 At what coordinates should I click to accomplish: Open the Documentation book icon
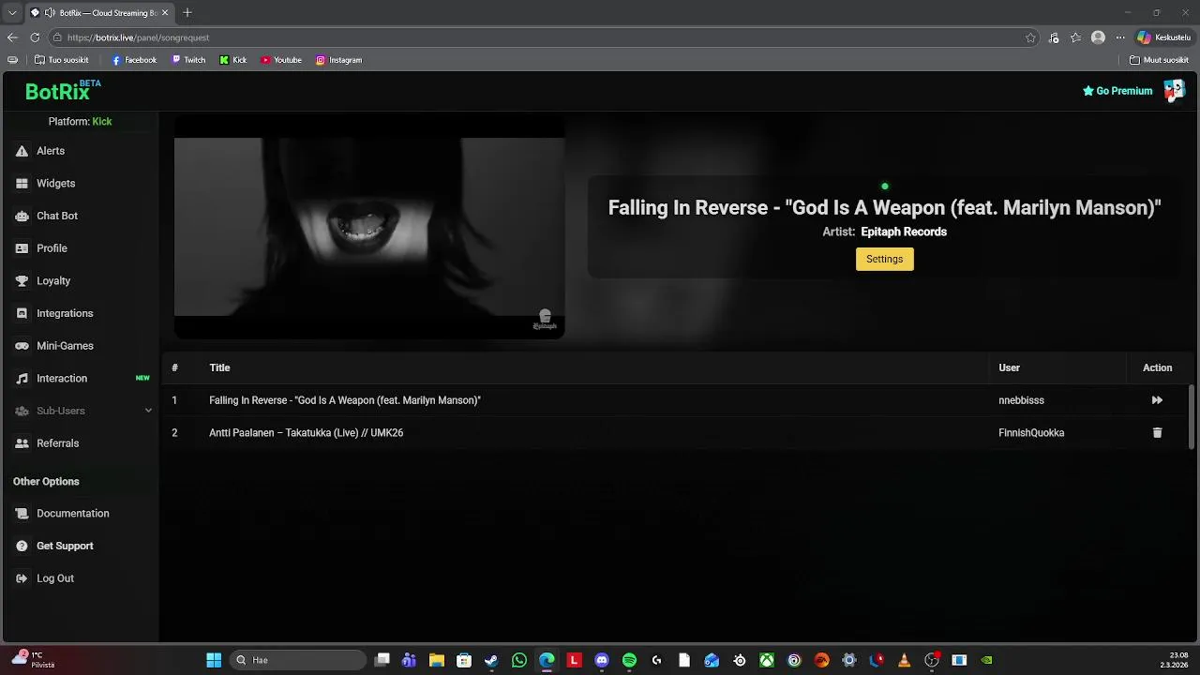click(22, 514)
